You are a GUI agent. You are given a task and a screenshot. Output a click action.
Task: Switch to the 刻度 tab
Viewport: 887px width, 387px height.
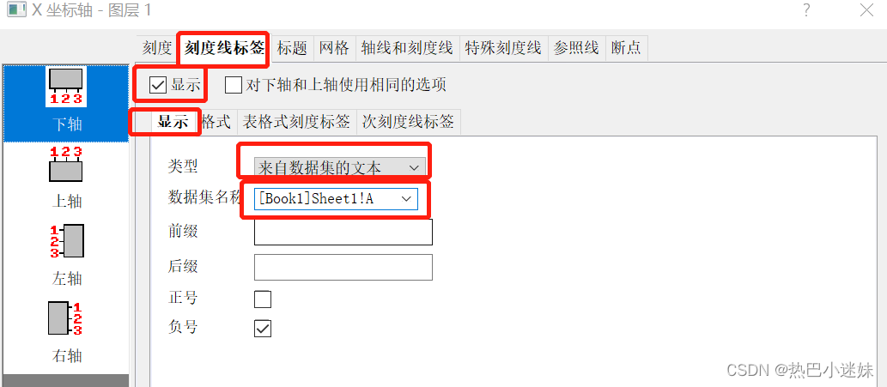click(156, 48)
